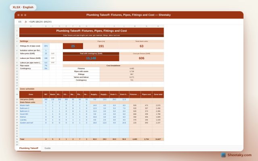Click the Drain fixture units row label

(31, 102)
